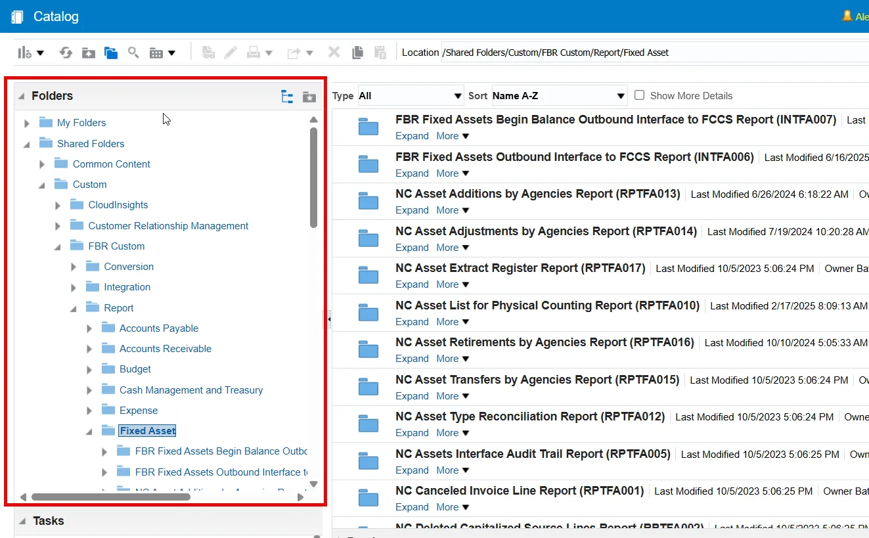Expand the My Folders tree node
This screenshot has width=869, height=538.
click(x=27, y=123)
